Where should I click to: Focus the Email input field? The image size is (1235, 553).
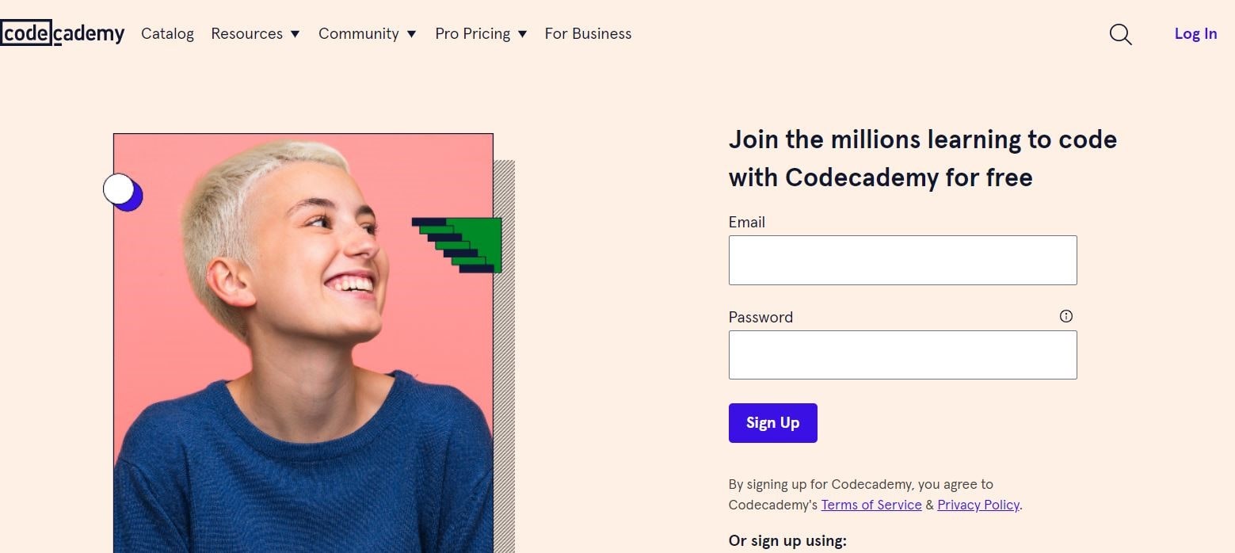pos(902,260)
